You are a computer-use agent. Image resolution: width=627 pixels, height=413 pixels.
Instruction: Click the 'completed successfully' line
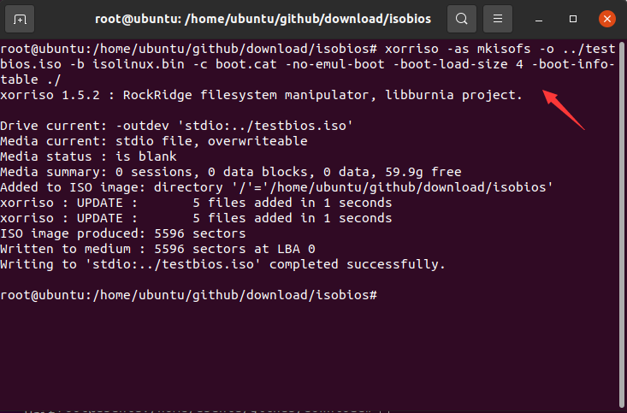222,264
